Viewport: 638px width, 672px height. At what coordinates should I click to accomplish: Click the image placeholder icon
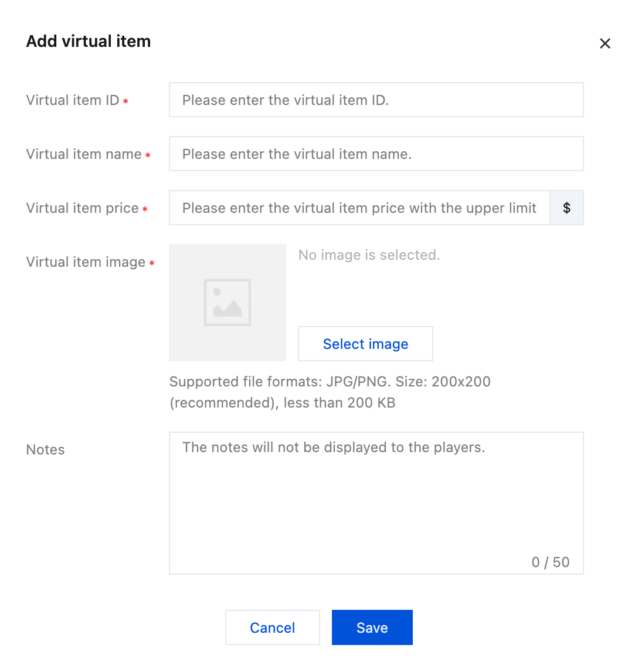pyautogui.click(x=228, y=303)
